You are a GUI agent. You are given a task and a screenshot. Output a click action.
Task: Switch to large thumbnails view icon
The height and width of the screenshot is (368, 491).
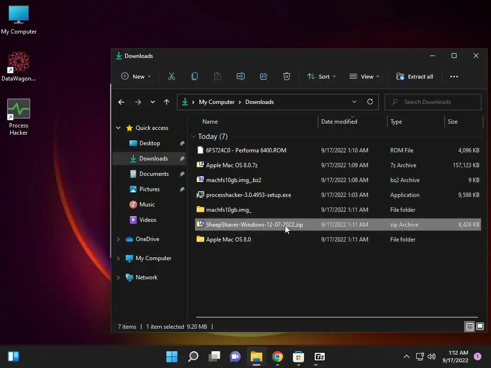[479, 327]
